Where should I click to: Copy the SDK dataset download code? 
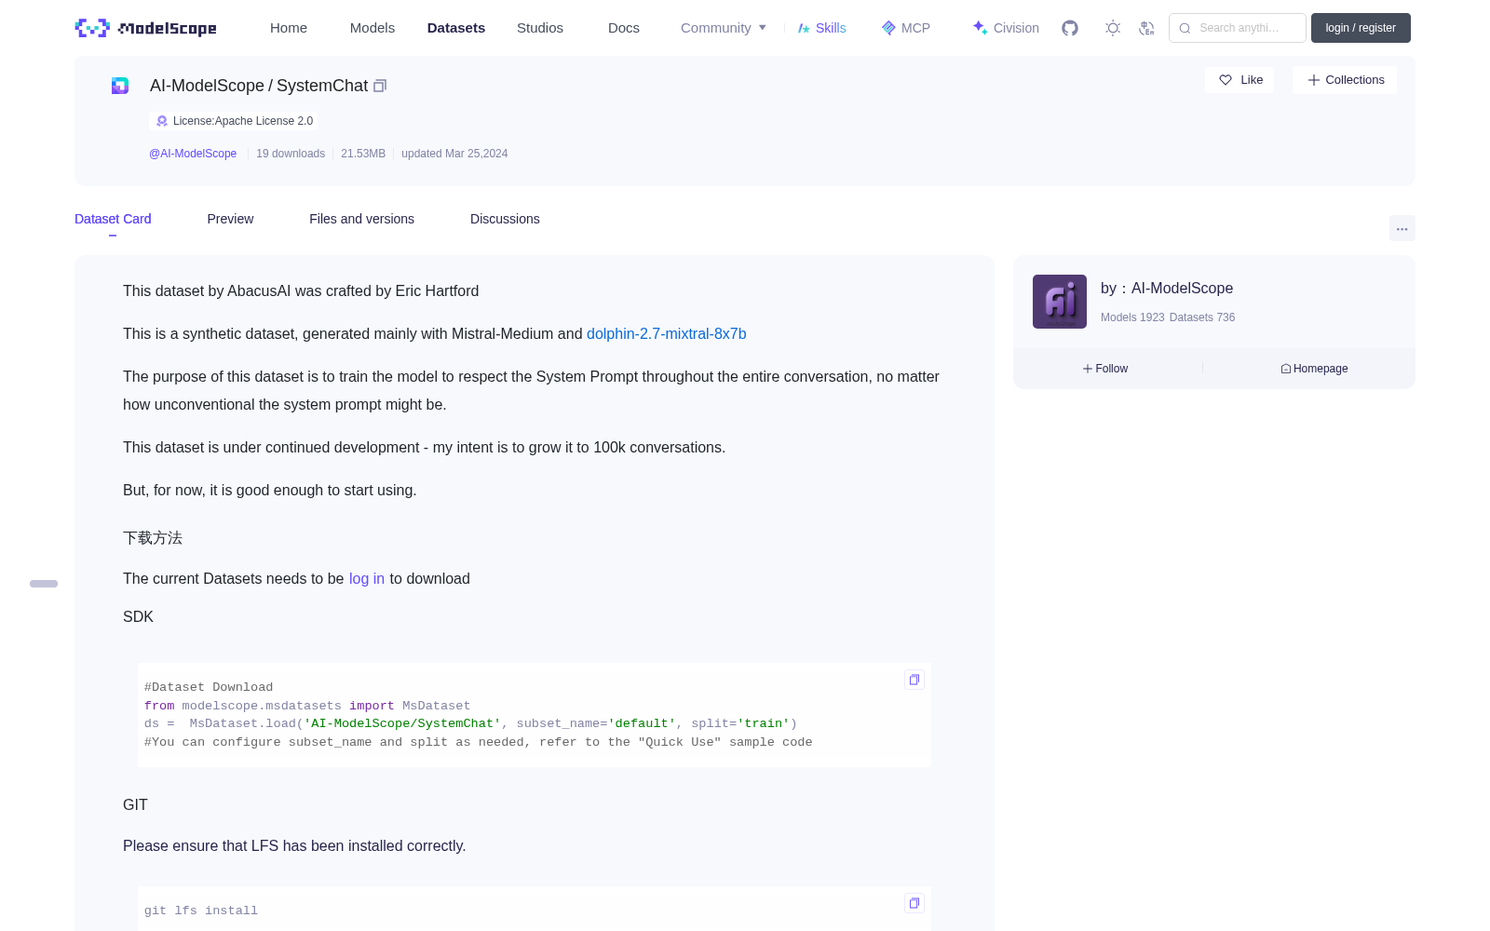click(x=914, y=680)
